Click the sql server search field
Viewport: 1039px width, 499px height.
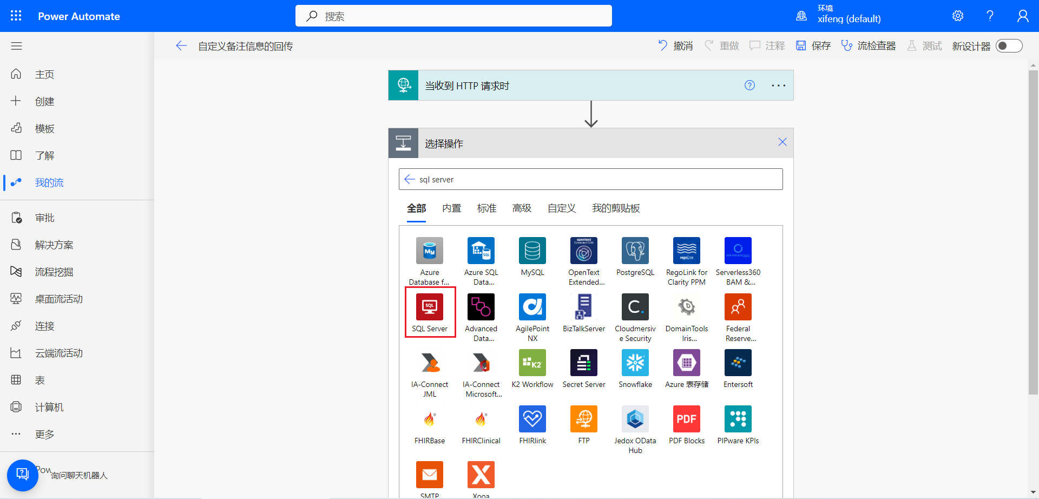click(x=591, y=179)
